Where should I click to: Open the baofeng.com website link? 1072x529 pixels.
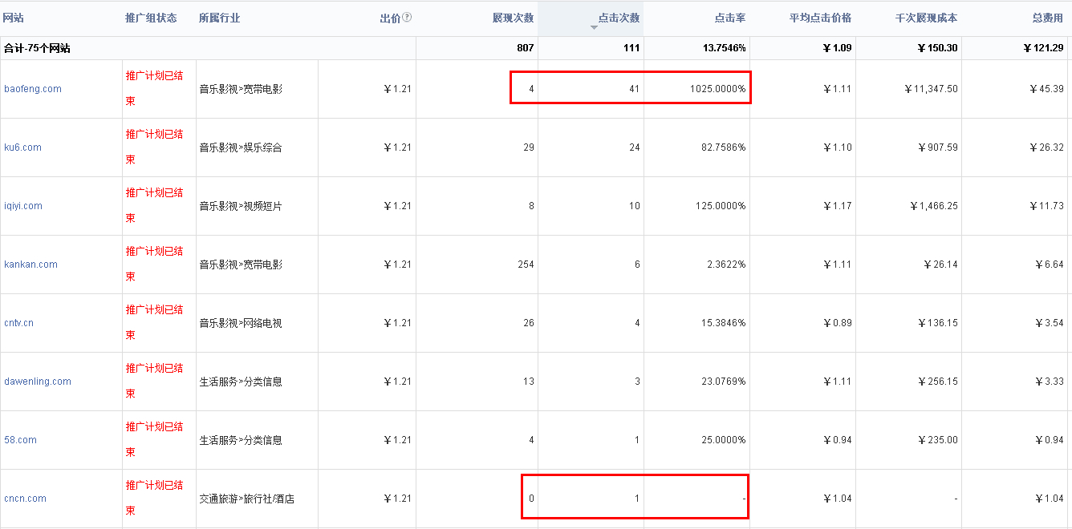point(33,89)
